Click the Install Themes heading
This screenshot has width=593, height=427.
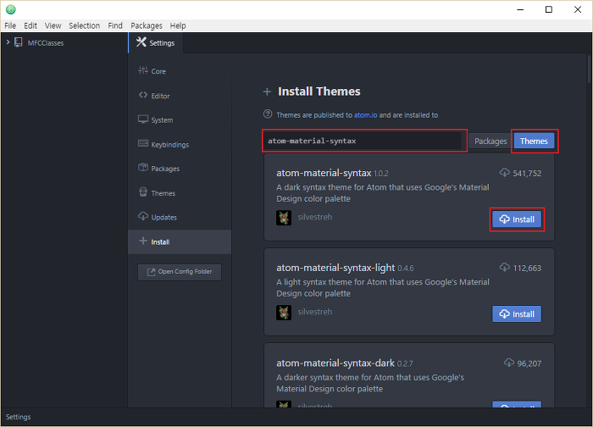pyautogui.click(x=319, y=91)
